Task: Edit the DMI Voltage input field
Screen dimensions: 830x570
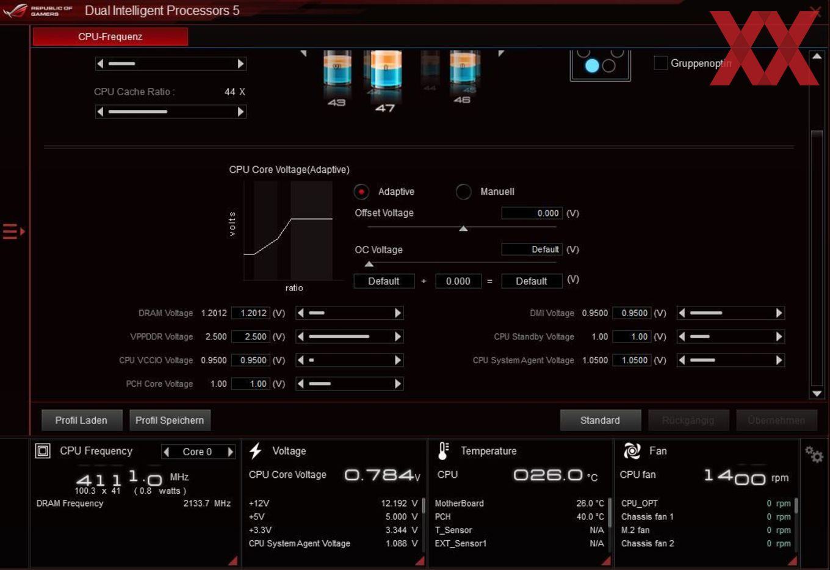Action: tap(632, 313)
